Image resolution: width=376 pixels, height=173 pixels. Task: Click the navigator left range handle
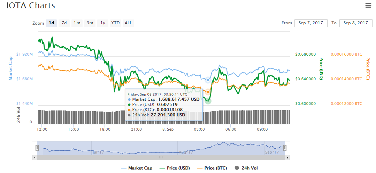click(37, 148)
